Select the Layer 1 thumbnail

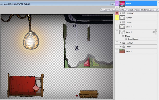tap(122, 51)
